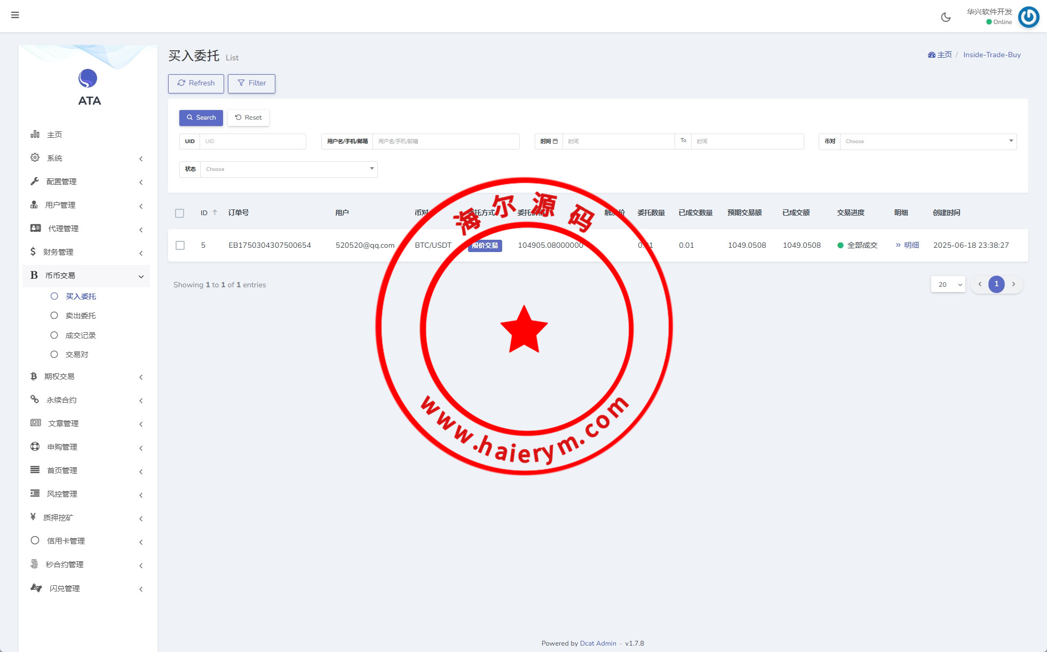
Task: Toggle dark mode moon icon
Action: click(x=946, y=17)
